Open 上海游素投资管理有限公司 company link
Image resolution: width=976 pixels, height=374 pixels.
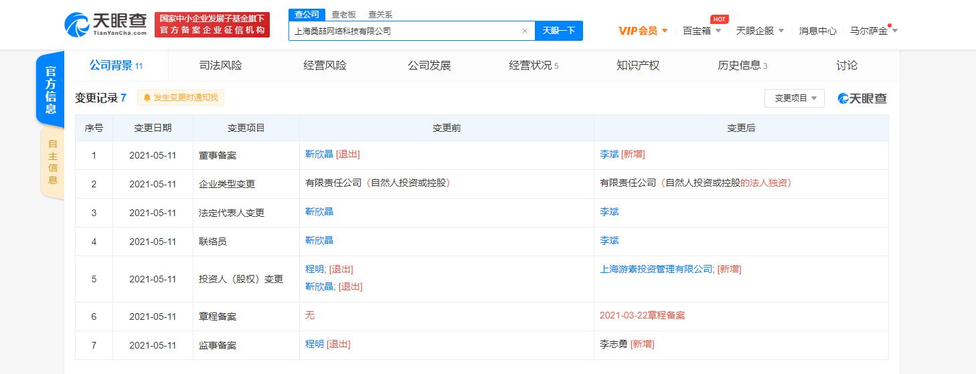point(656,270)
